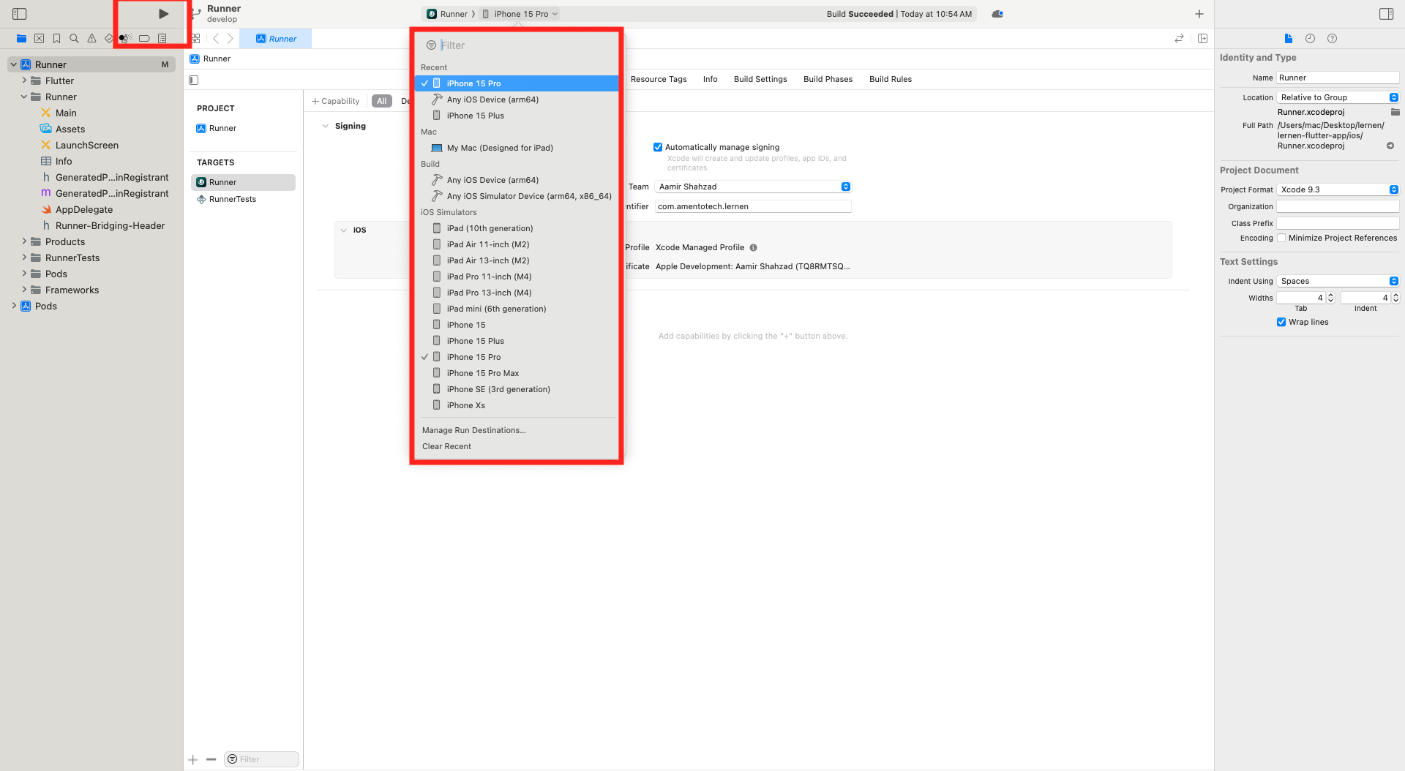Switch to Build Rules tab
Image resolution: width=1405 pixels, height=771 pixels.
[891, 79]
